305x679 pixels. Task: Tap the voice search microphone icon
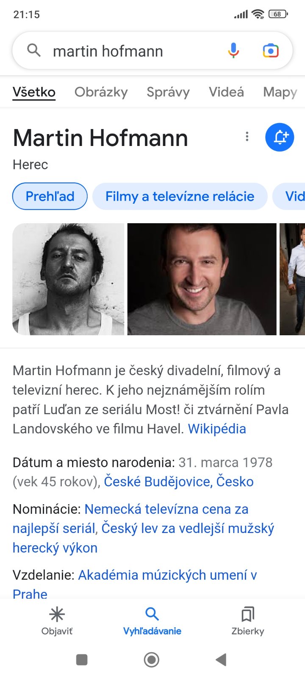pyautogui.click(x=233, y=51)
